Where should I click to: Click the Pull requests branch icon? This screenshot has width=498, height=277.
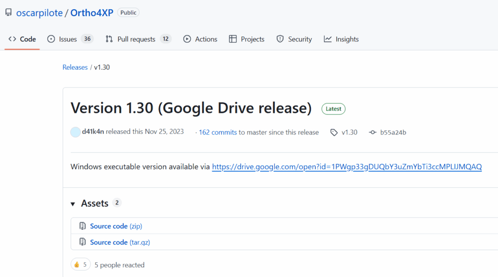pos(109,39)
